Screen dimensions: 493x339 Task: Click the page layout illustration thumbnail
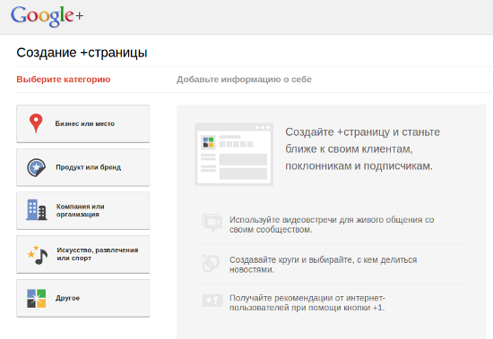(x=234, y=154)
